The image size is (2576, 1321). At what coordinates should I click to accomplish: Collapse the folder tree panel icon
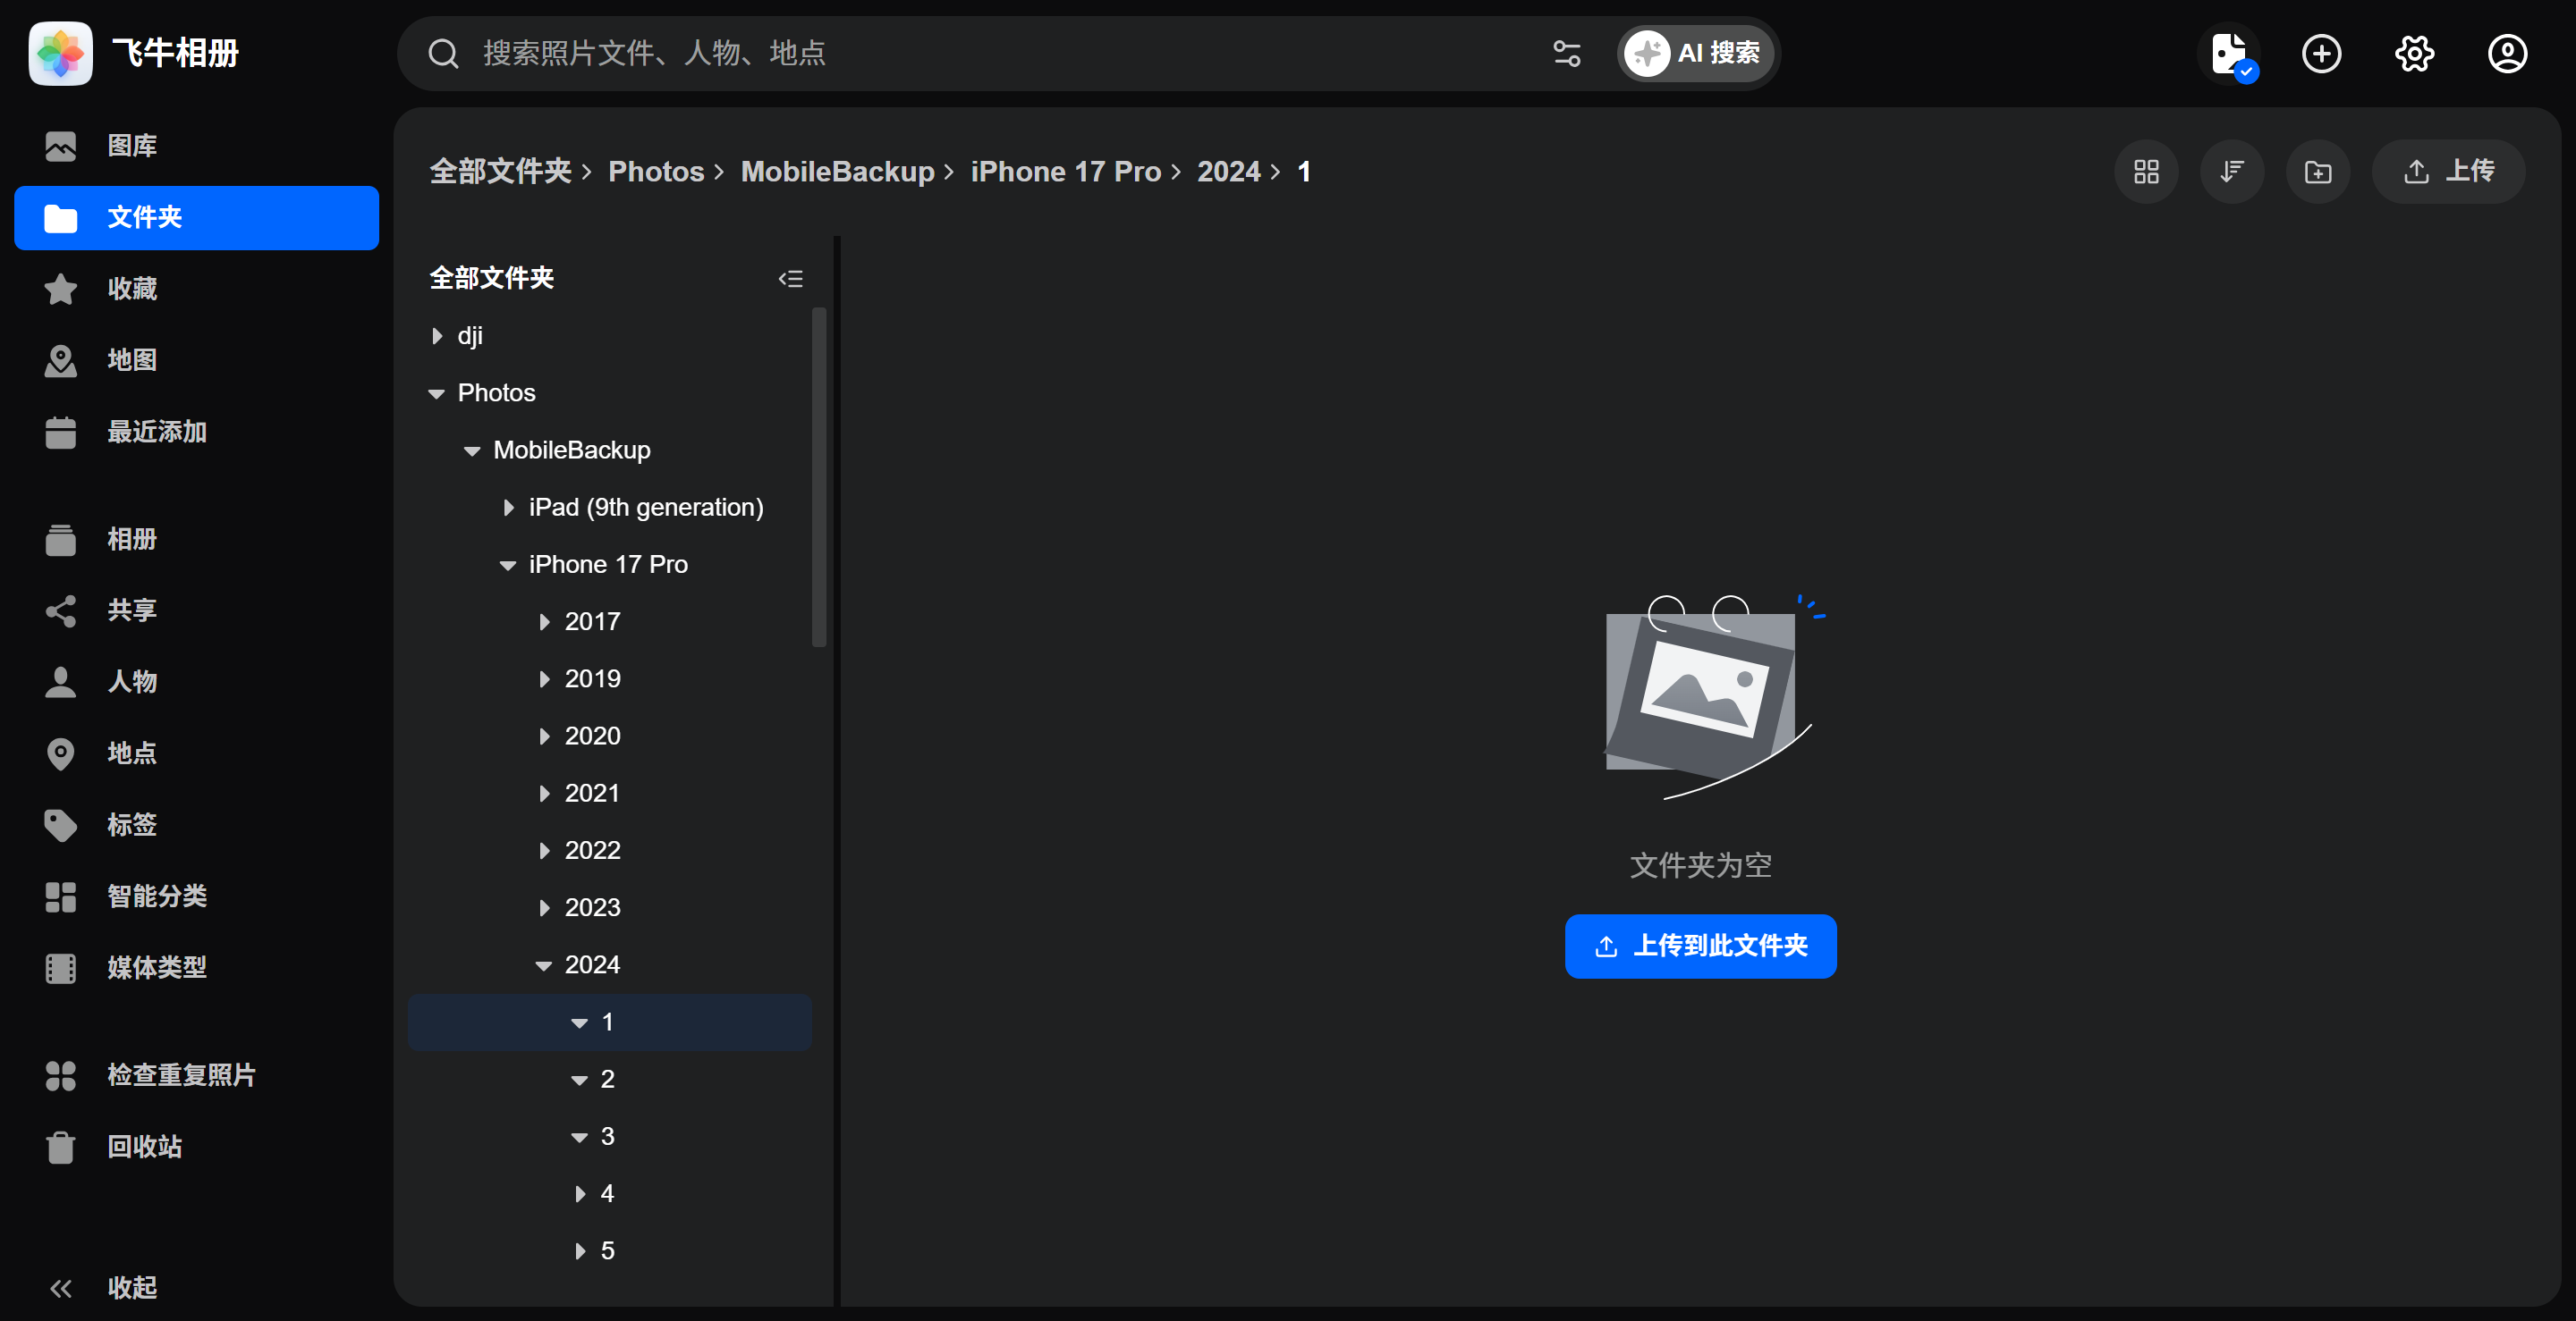[791, 279]
